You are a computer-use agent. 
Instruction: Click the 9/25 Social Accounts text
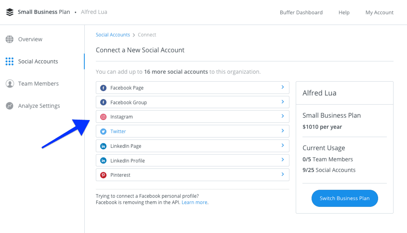pos(329,170)
